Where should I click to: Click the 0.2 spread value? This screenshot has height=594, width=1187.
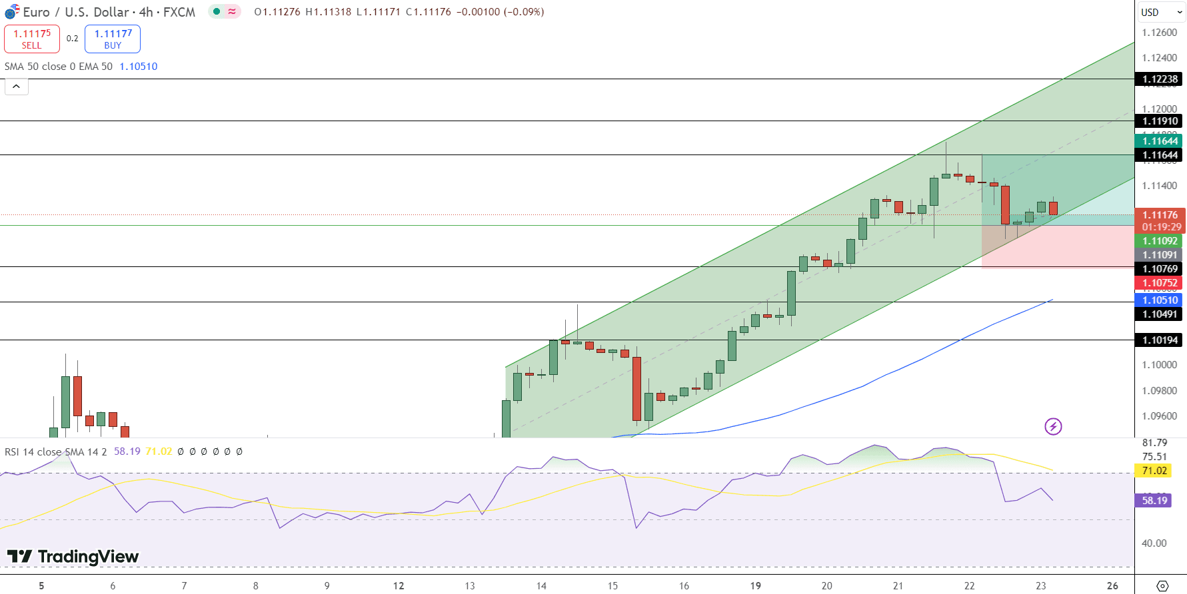73,39
